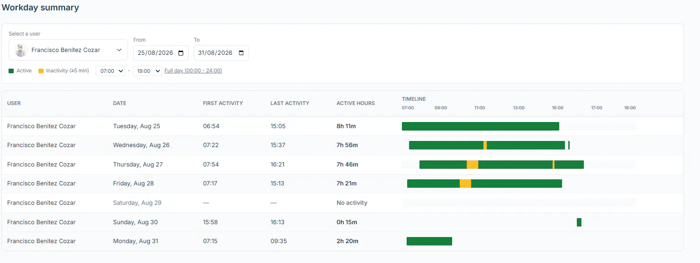Click the No activity label for Saturday
Screen dimensions: 700x263
click(x=352, y=203)
